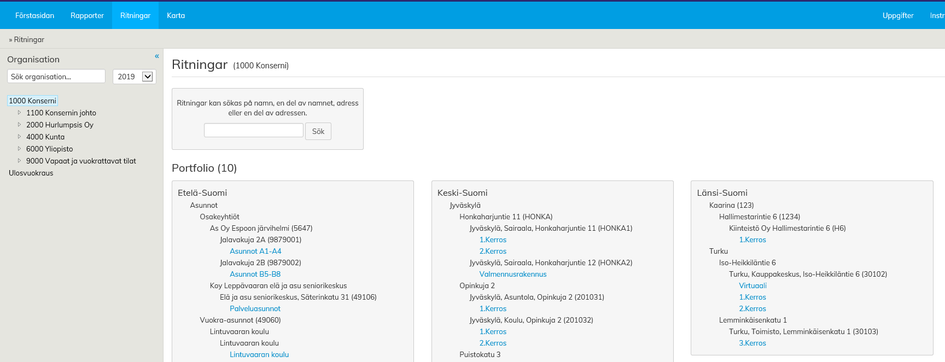This screenshot has width=945, height=362.
Task: Open the Palveluasunnot drawing link
Action: (x=255, y=308)
